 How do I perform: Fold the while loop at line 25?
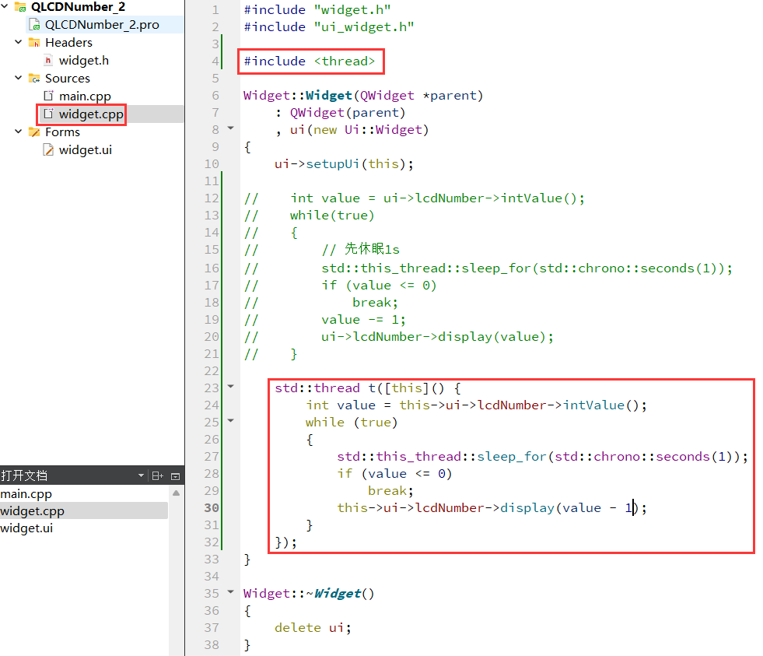(x=231, y=420)
